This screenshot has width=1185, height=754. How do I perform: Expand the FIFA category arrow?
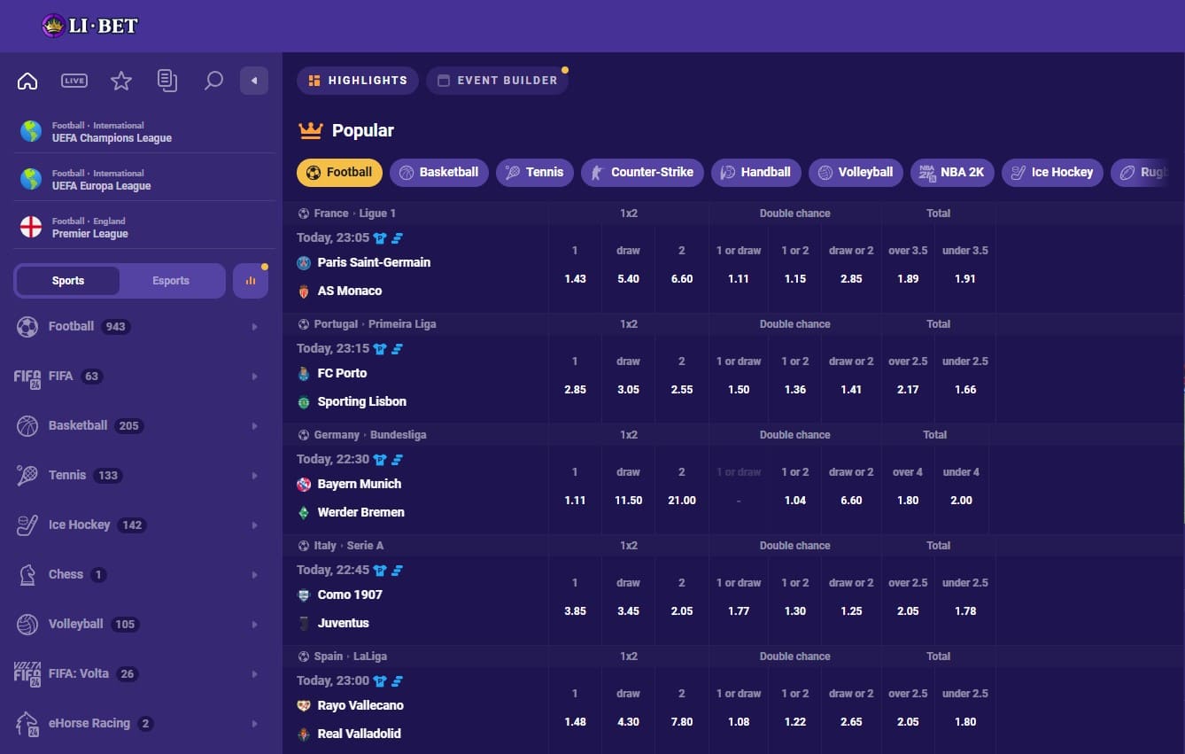[x=254, y=377]
